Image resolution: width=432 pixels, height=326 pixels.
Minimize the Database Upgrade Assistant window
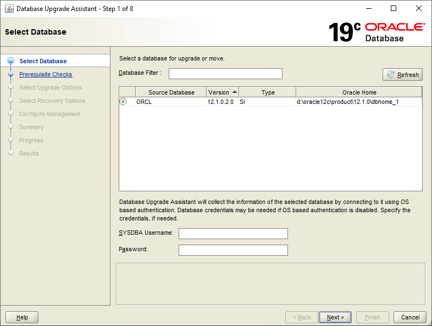[369, 9]
